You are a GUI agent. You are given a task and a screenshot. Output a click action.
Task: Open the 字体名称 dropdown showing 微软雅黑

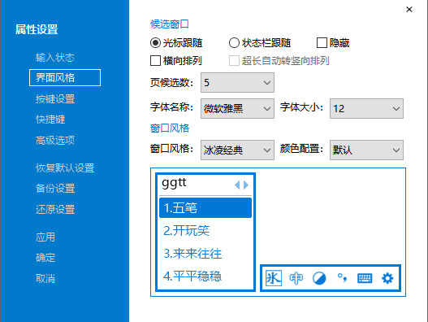coord(237,108)
